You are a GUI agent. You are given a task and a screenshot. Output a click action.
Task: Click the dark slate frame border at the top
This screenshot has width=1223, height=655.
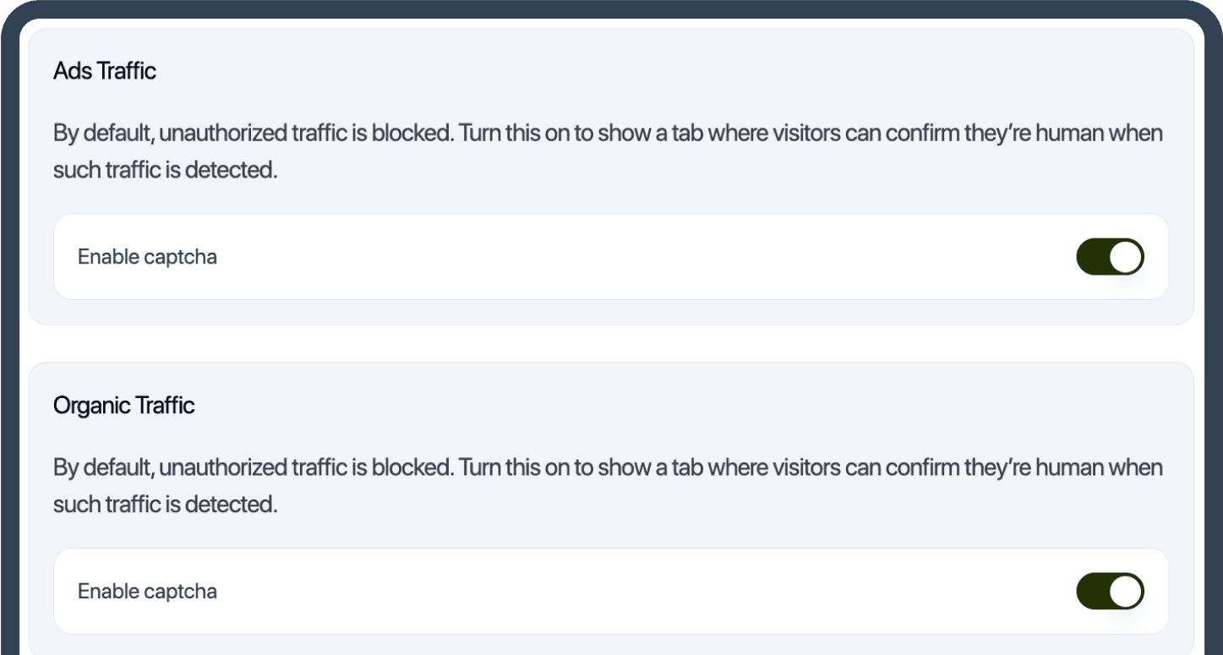pos(611,8)
